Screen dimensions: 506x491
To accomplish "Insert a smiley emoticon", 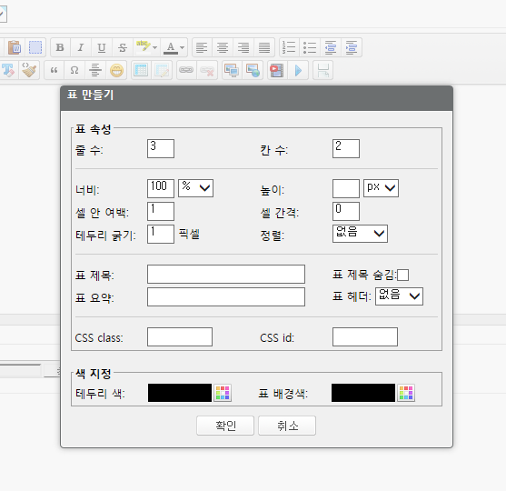I will [116, 70].
